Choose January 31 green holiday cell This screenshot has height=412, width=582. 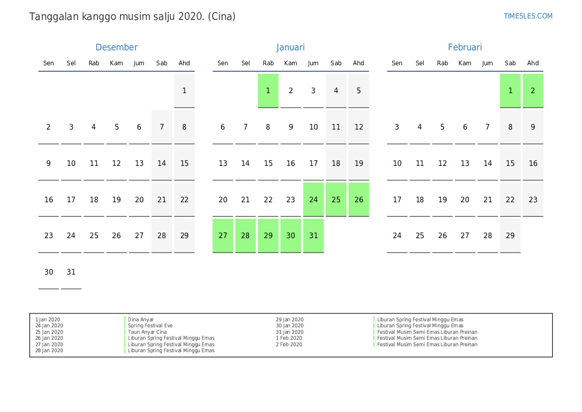pyautogui.click(x=313, y=236)
